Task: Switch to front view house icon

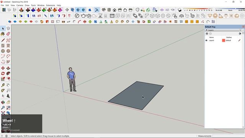Action: 114,10
